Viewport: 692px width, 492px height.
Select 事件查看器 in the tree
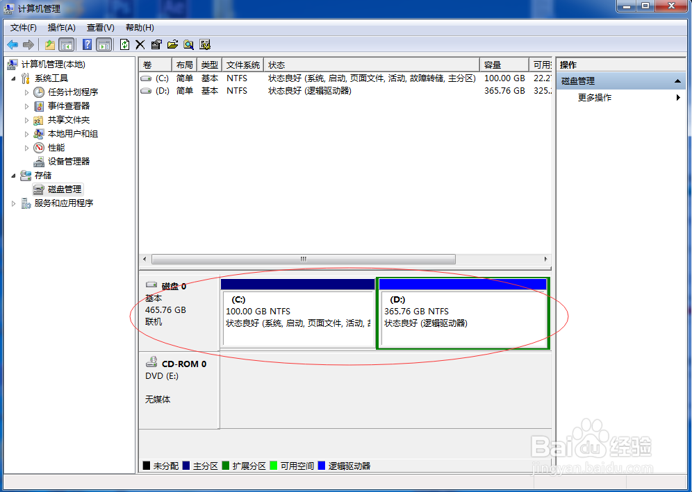click(x=69, y=105)
